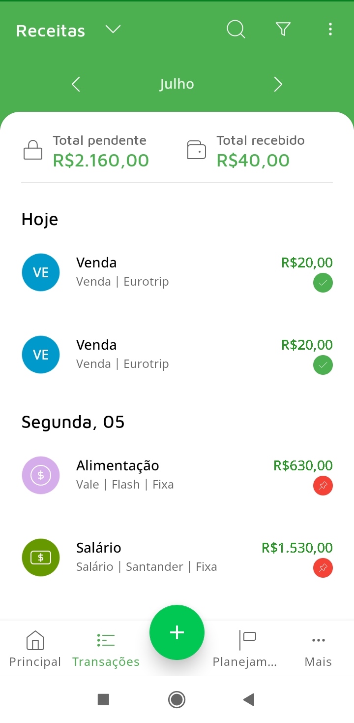Go to previous month with left chevron
This screenshot has width=354, height=723.
click(x=76, y=84)
